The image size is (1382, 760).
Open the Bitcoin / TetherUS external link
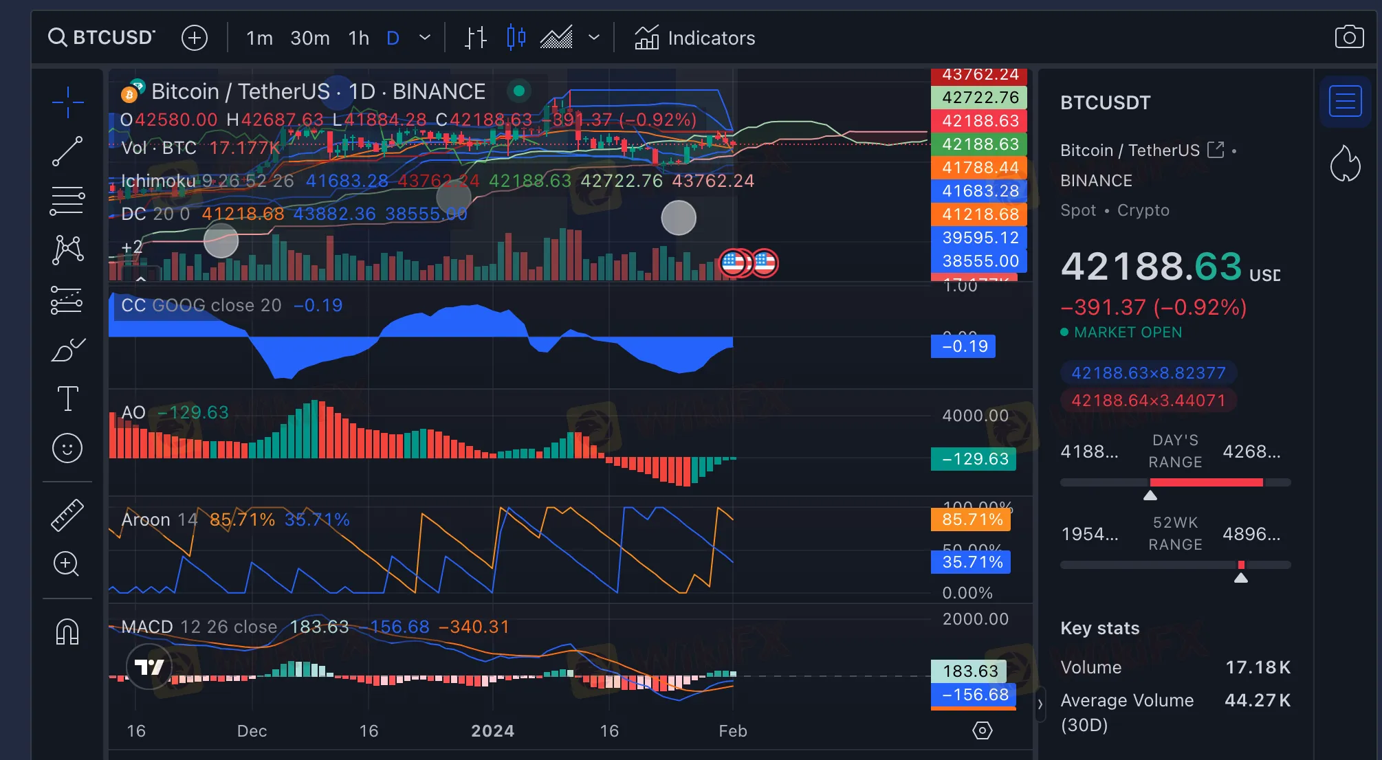coord(1216,149)
